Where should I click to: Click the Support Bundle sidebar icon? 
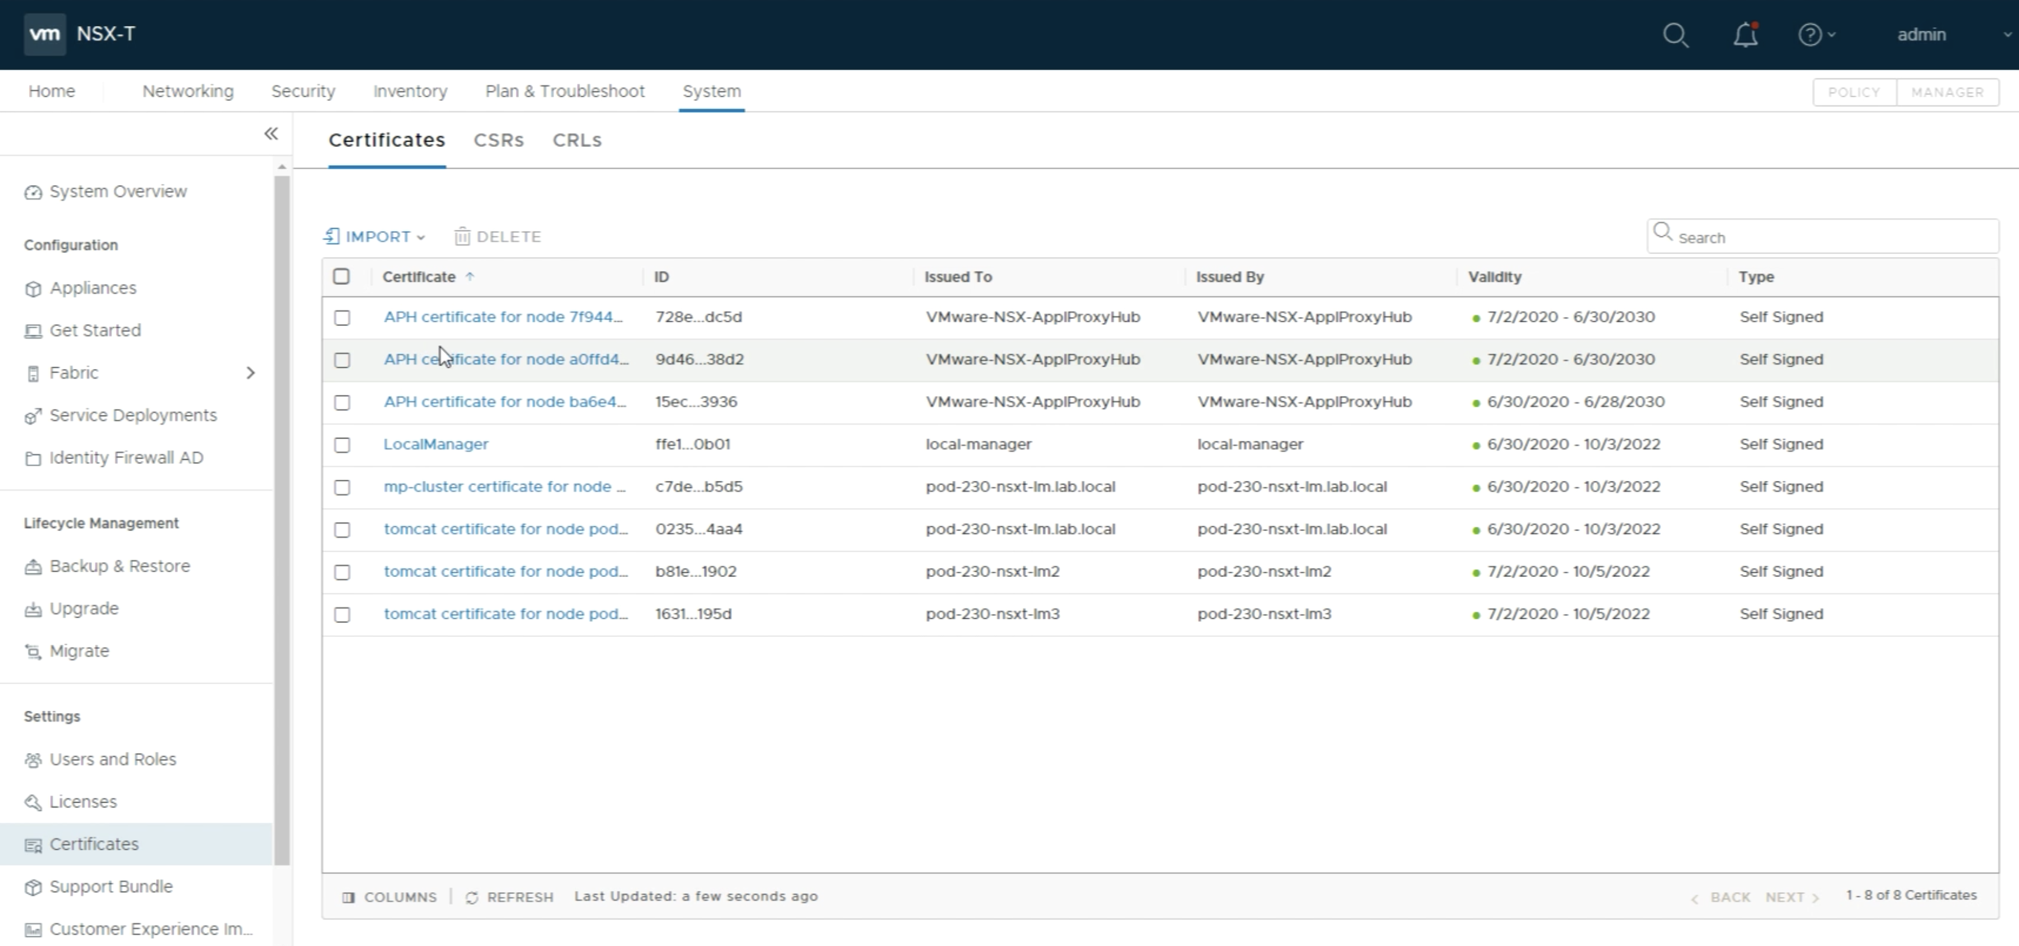tap(33, 887)
